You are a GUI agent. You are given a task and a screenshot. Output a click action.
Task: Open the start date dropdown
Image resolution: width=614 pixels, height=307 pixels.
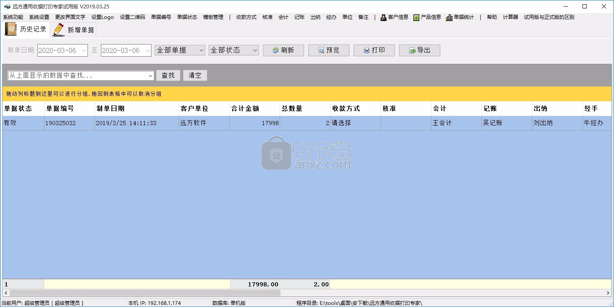(x=83, y=50)
